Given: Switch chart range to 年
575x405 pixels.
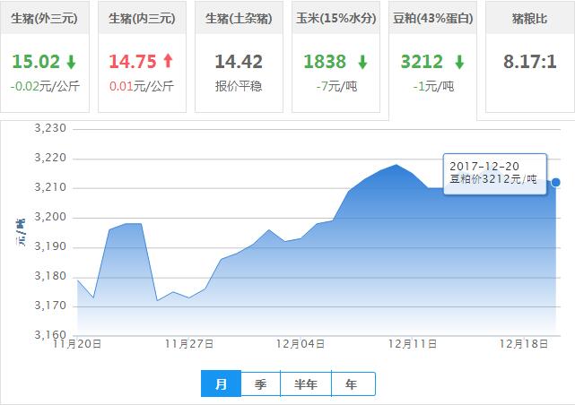Looking at the screenshot, I should coord(353,383).
